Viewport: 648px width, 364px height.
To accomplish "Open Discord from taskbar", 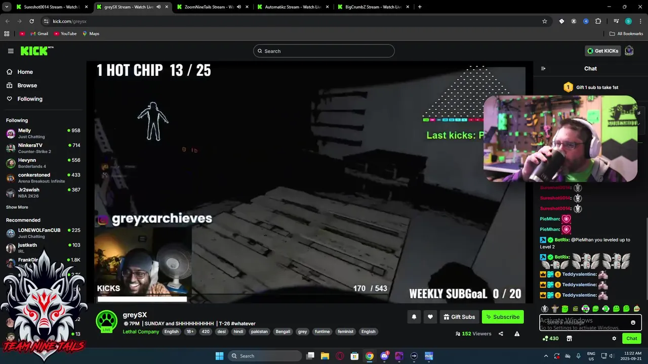I will 384,356.
